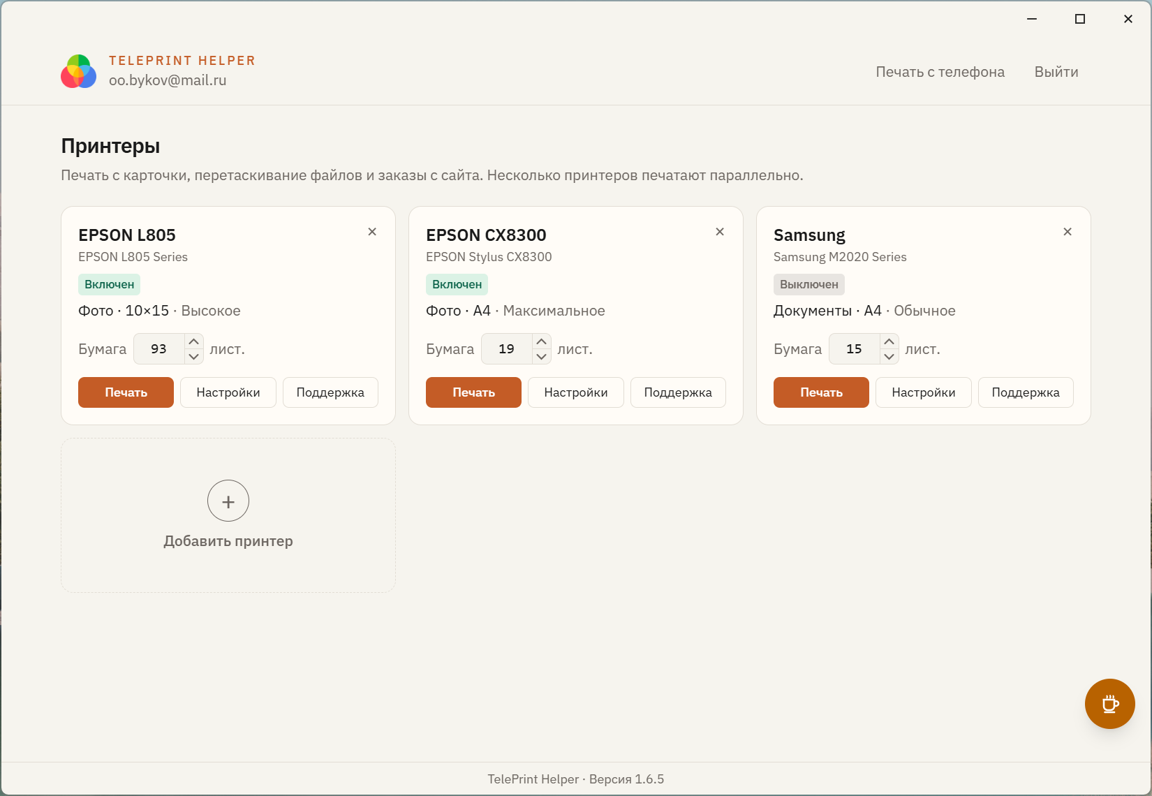Click the EPSON Stylus CX8300 model text
The image size is (1152, 796).
tap(489, 257)
